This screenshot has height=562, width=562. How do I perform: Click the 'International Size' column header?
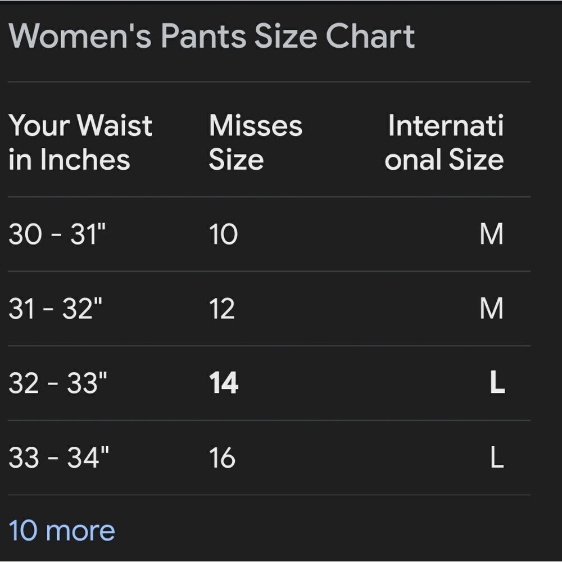(445, 142)
